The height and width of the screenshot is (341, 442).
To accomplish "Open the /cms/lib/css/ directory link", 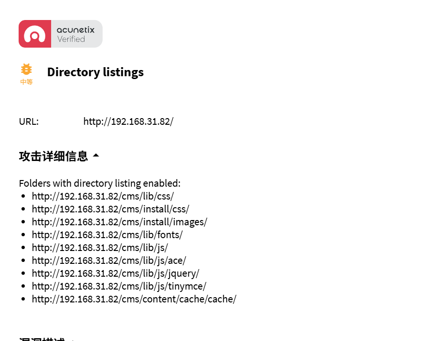I will [x=103, y=196].
